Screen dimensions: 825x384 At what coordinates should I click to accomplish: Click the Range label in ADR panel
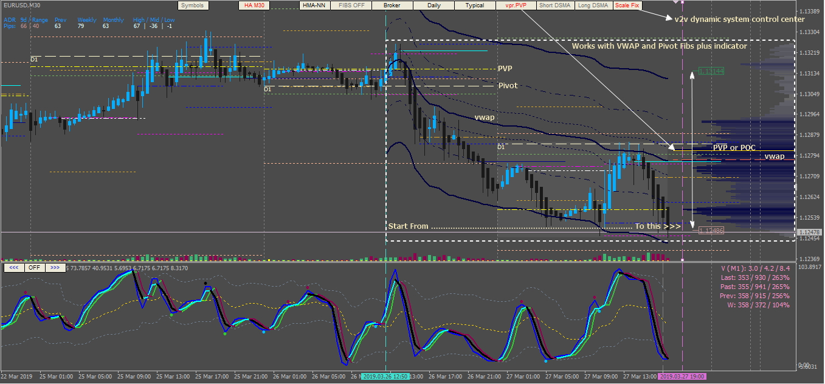(x=40, y=20)
